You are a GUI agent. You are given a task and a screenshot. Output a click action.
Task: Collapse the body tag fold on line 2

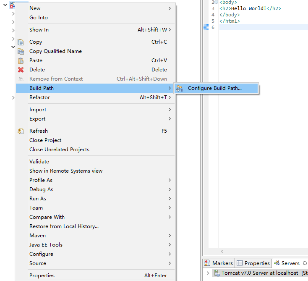point(216,2)
